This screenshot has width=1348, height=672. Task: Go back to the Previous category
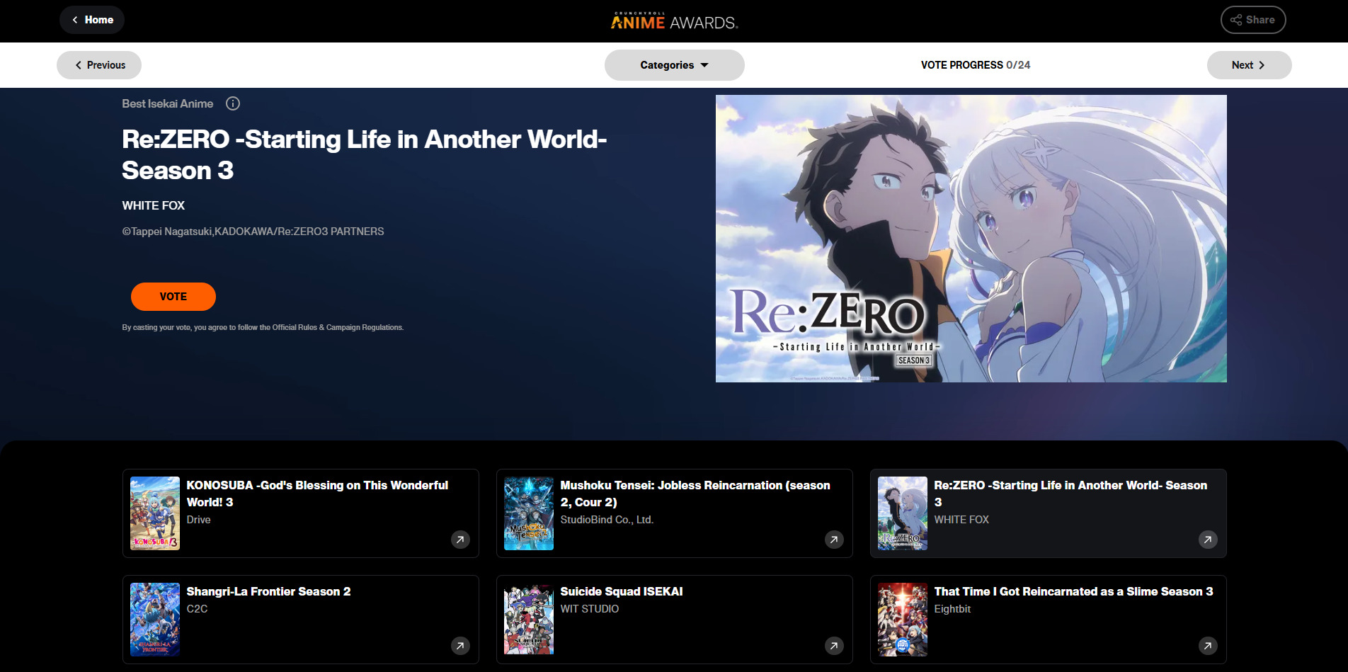point(99,65)
